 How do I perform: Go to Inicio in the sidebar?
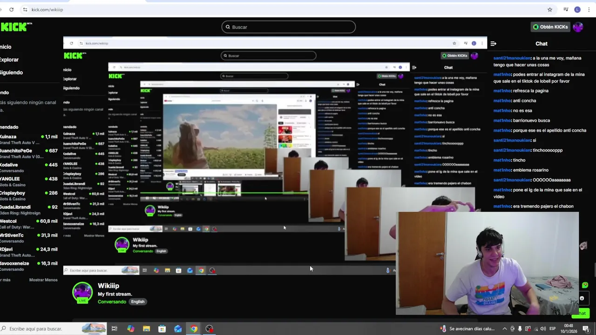[6, 47]
